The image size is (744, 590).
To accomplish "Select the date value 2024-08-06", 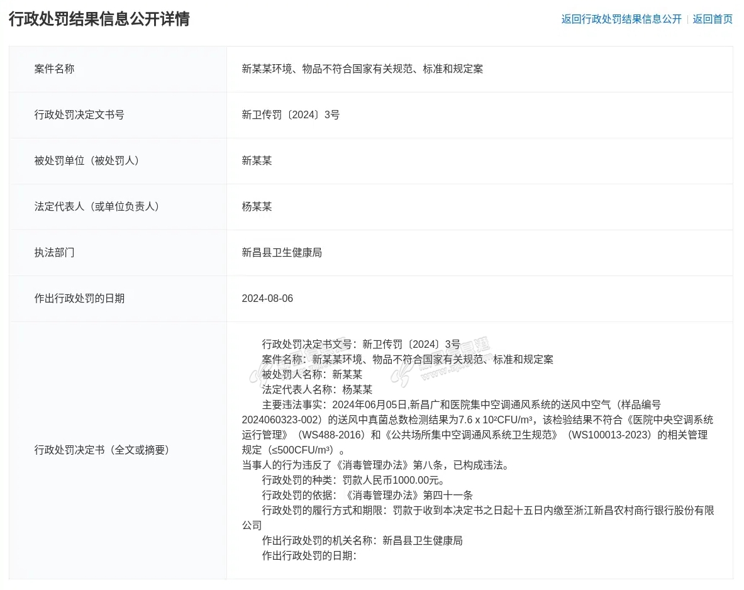I will point(267,299).
